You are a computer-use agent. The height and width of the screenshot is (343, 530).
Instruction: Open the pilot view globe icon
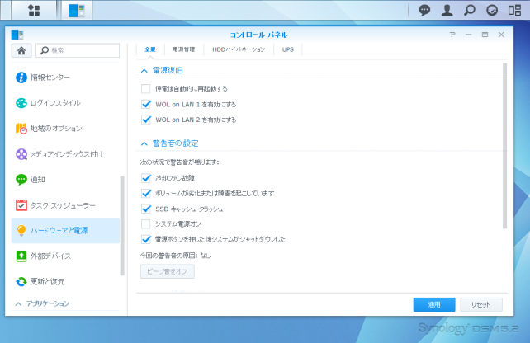point(492,10)
